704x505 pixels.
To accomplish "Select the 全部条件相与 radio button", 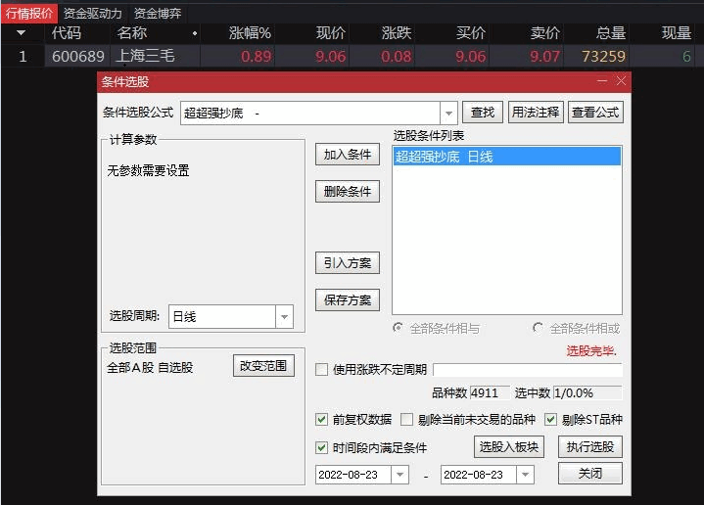I will (398, 328).
